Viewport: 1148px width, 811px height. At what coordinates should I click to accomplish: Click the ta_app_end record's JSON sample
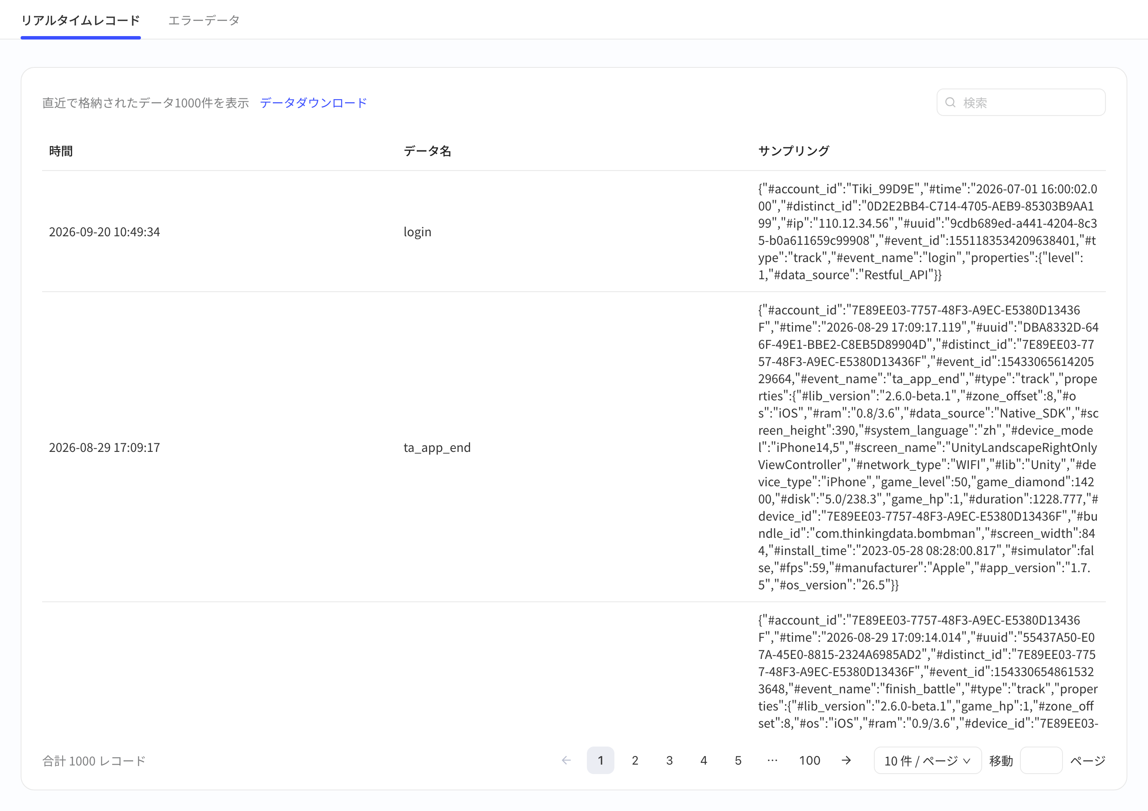pos(928,448)
